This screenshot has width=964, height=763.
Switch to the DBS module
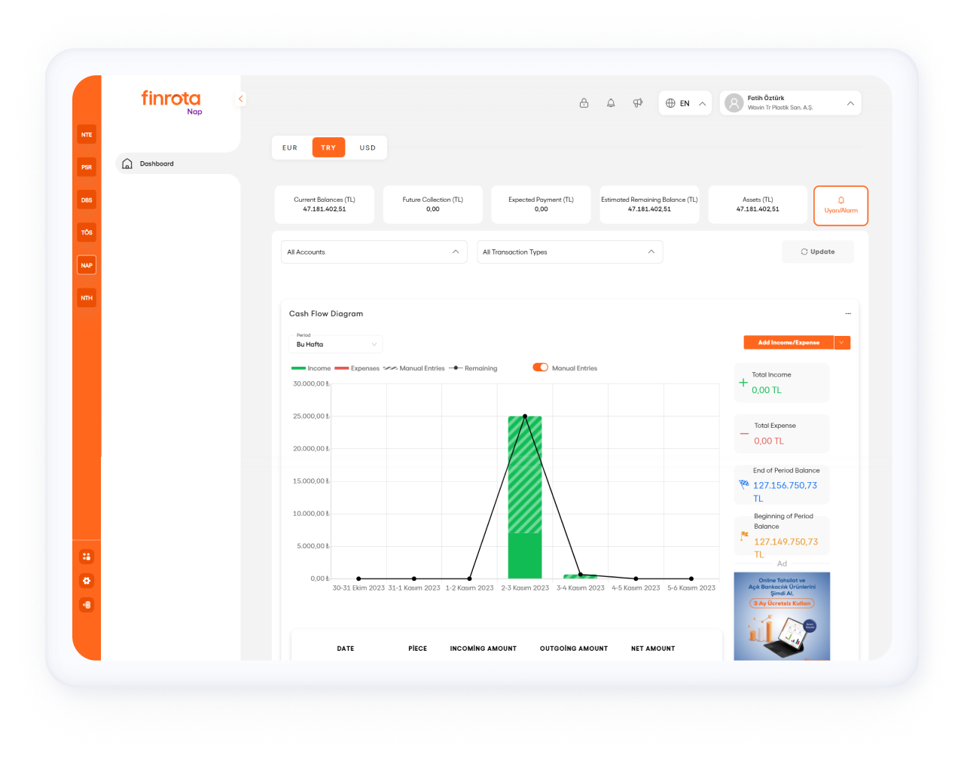click(87, 200)
